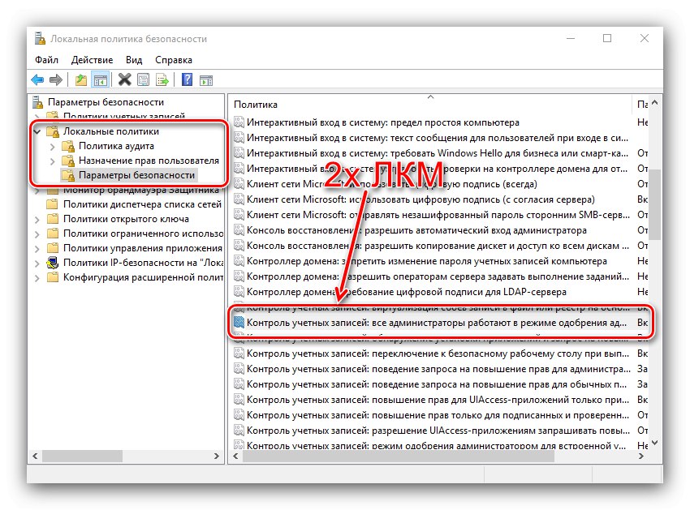The height and width of the screenshot is (510, 690).
Task: Click icon of 'переключение к безопасному рабочему столу' policy
Action: 239,353
